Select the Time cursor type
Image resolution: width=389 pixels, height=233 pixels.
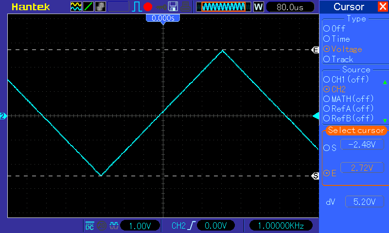pyautogui.click(x=336, y=39)
